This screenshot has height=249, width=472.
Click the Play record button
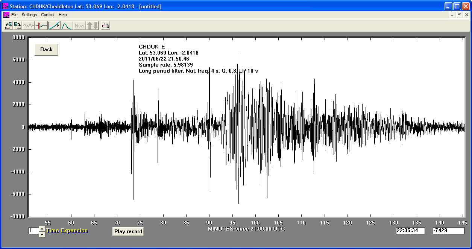128,231
